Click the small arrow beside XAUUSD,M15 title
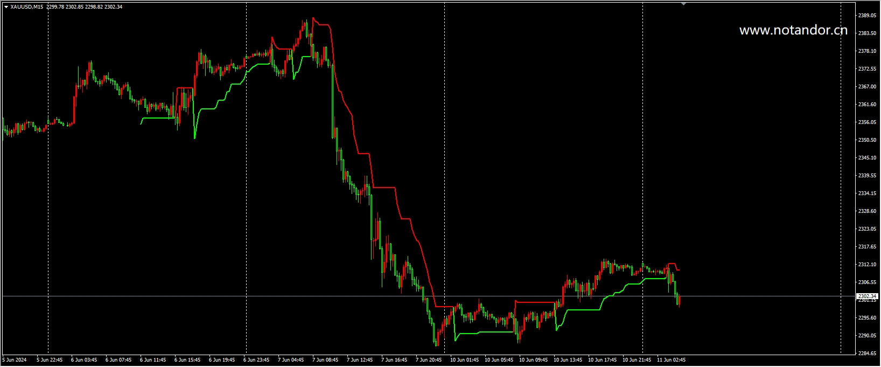 (6, 6)
